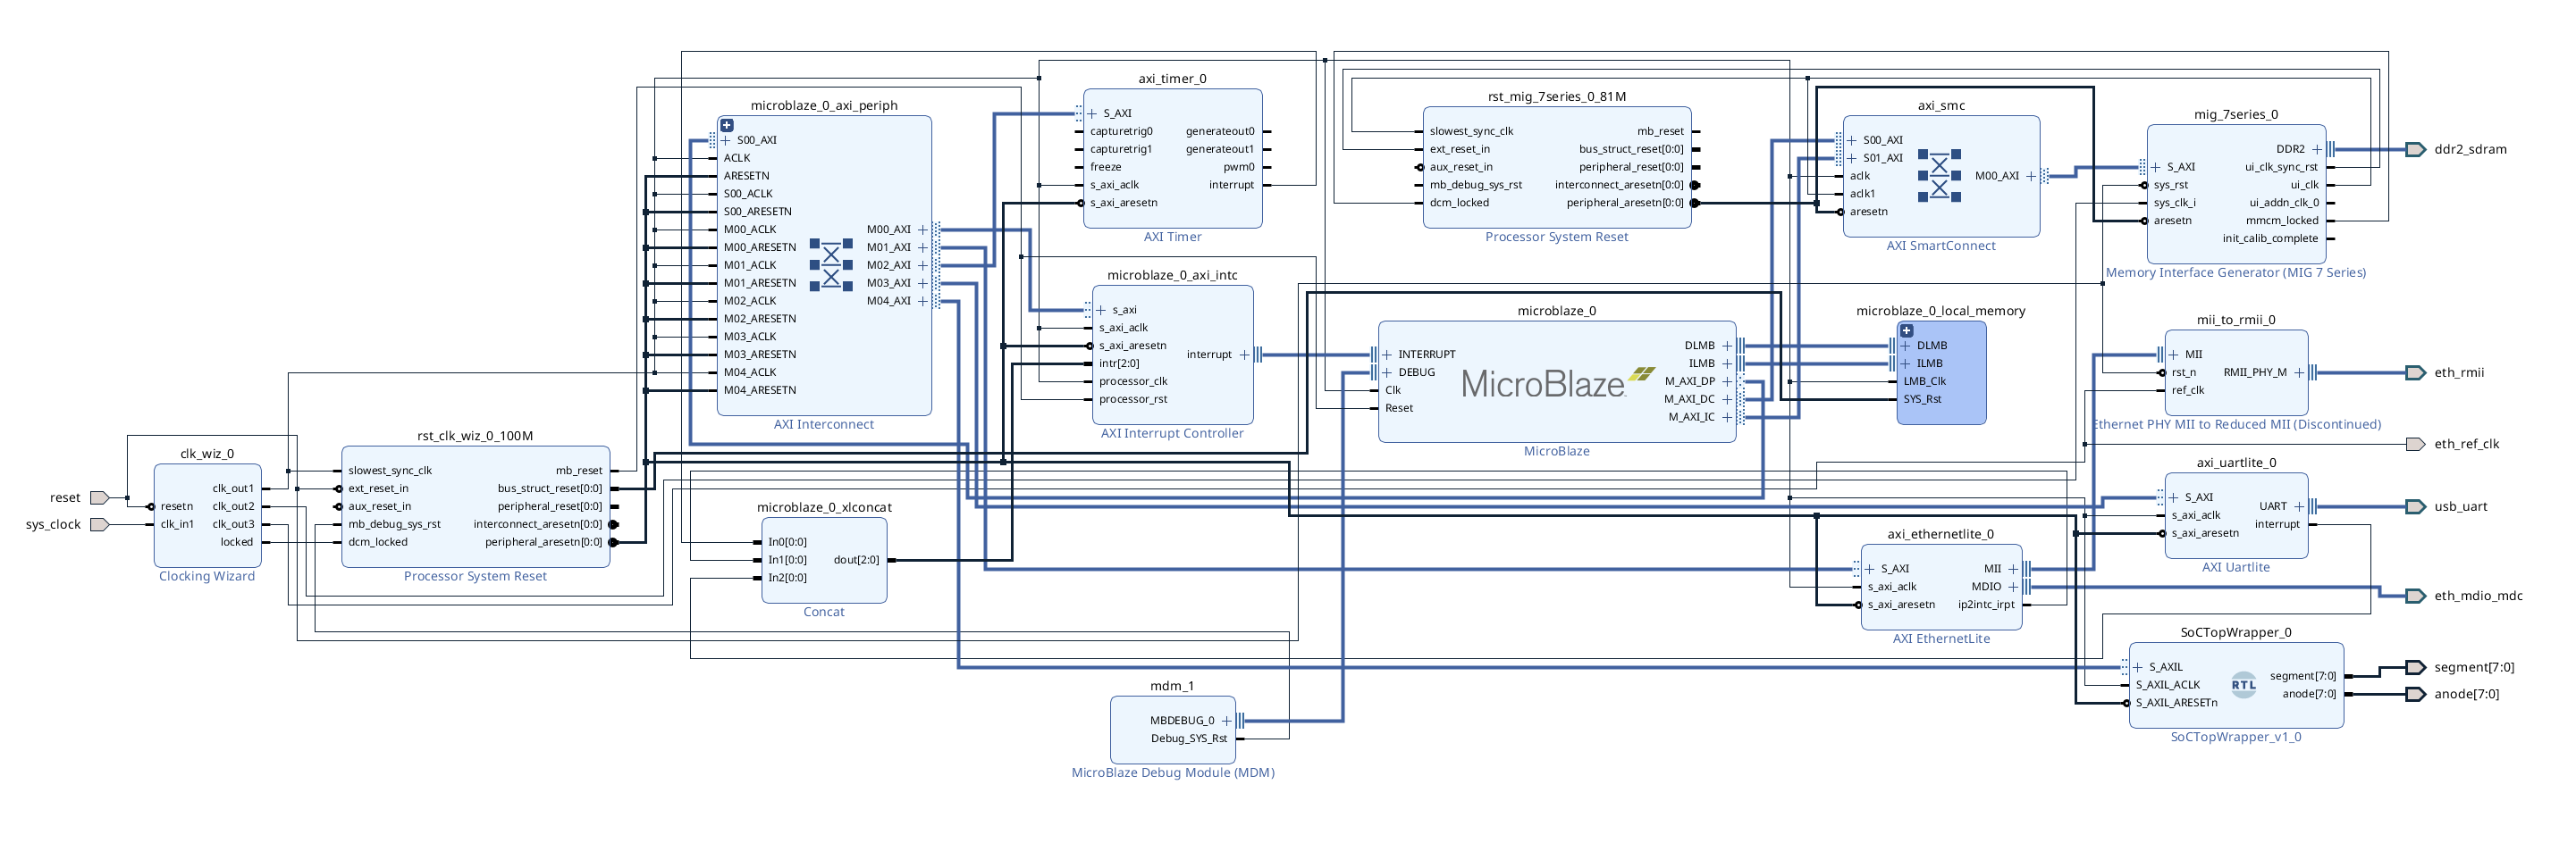Expand the M00_AXI pin on axi_smc

coord(2031,176)
